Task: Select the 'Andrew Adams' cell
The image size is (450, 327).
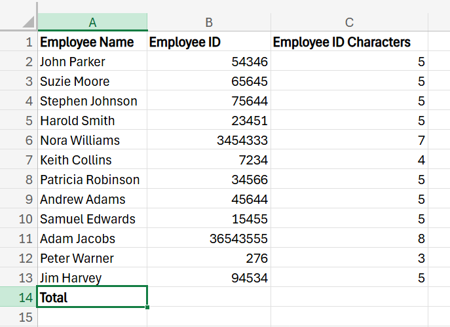Action: [x=92, y=199]
